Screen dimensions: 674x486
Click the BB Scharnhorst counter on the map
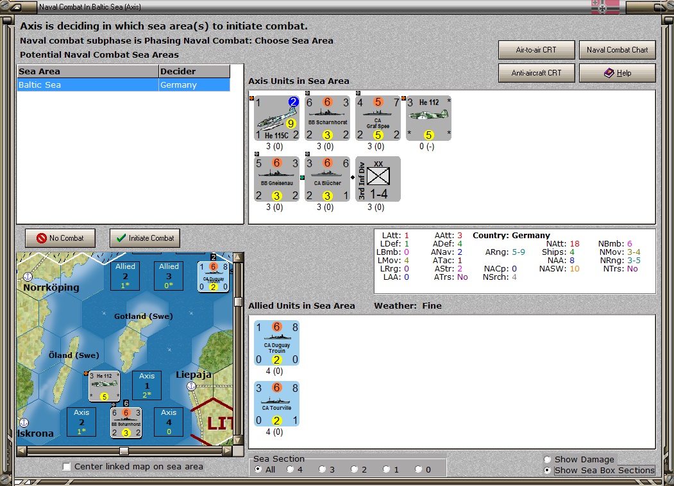[126, 423]
